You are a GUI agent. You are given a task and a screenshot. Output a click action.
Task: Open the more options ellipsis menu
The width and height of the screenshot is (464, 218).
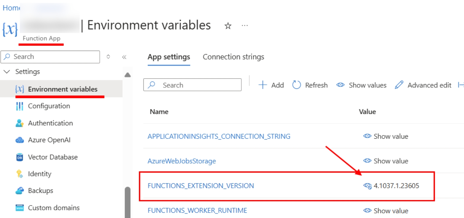245,26
